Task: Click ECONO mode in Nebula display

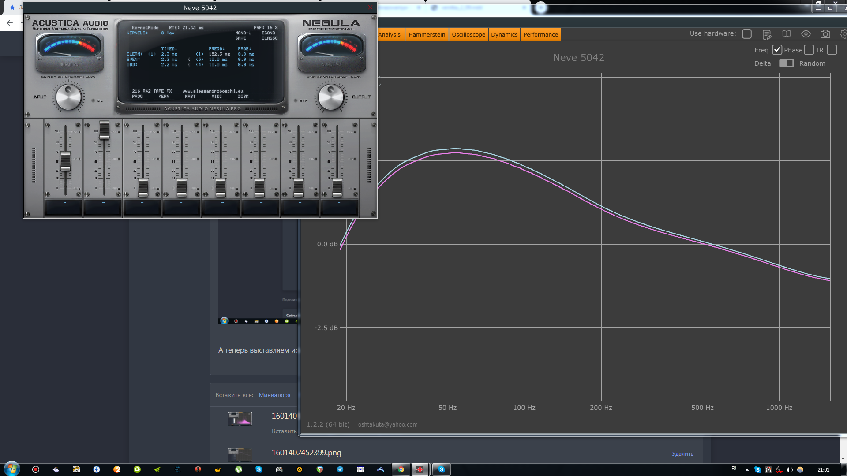Action: [x=268, y=33]
